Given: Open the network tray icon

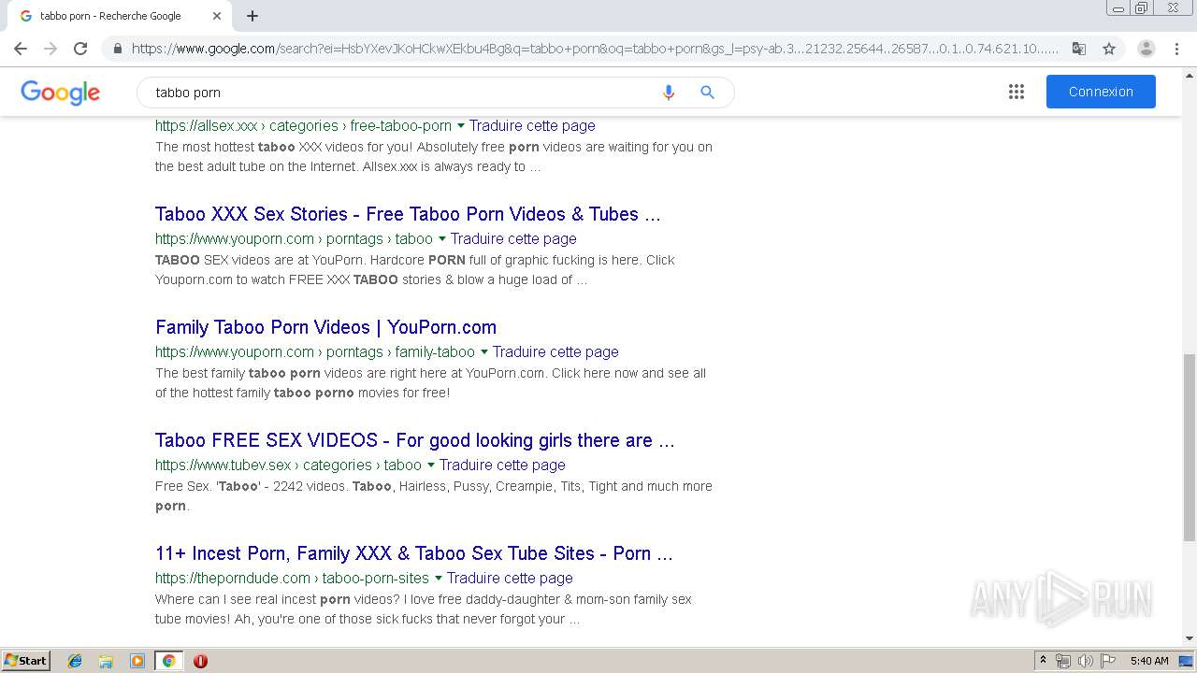Looking at the screenshot, I should coord(1063,661).
